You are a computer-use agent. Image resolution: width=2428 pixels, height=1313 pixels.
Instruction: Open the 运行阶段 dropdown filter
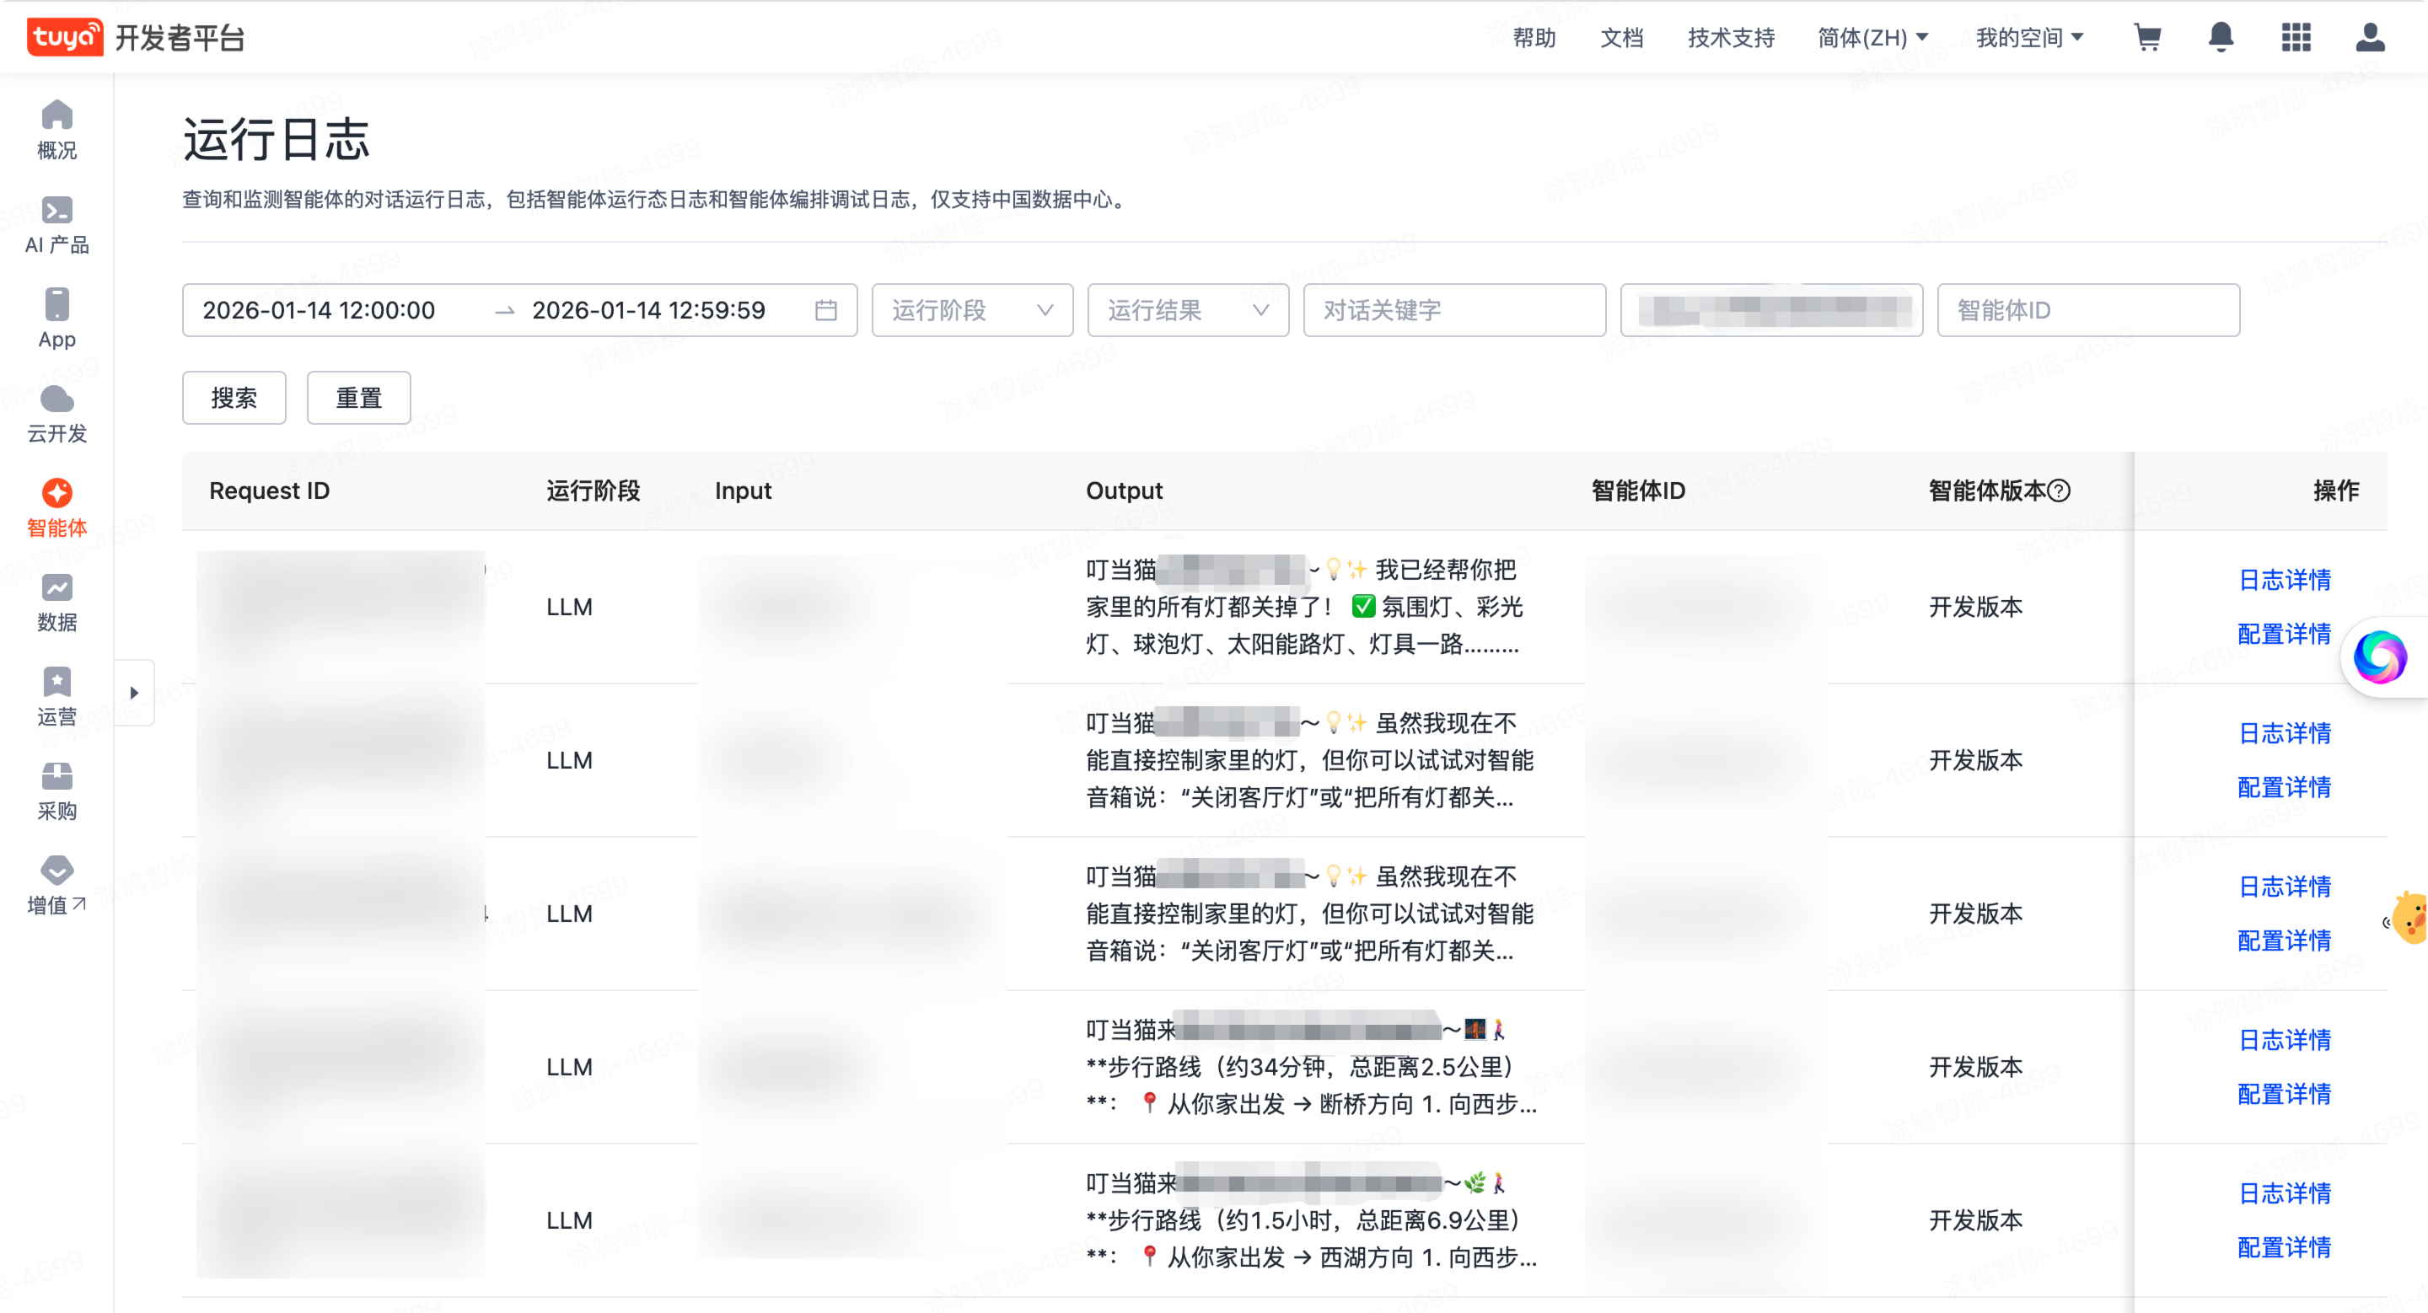[972, 310]
